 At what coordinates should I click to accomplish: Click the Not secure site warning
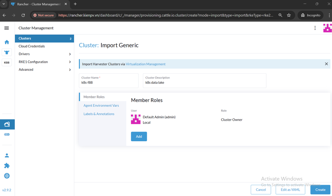43,15
